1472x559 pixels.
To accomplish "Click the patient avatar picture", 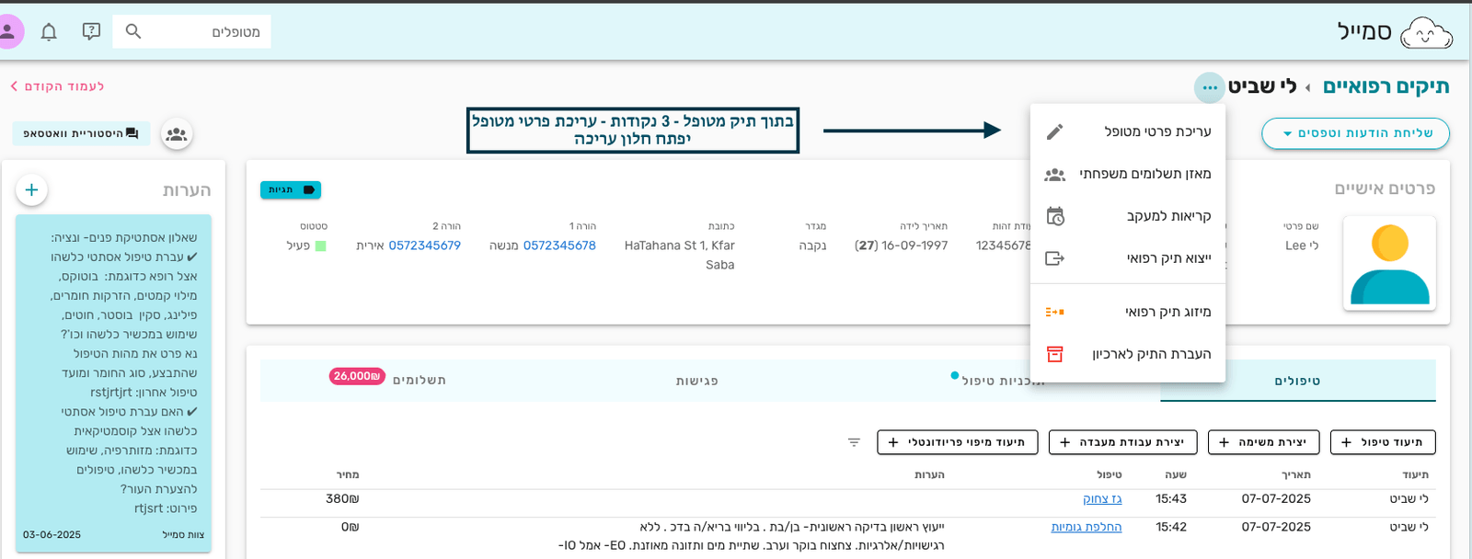I will point(1389,263).
